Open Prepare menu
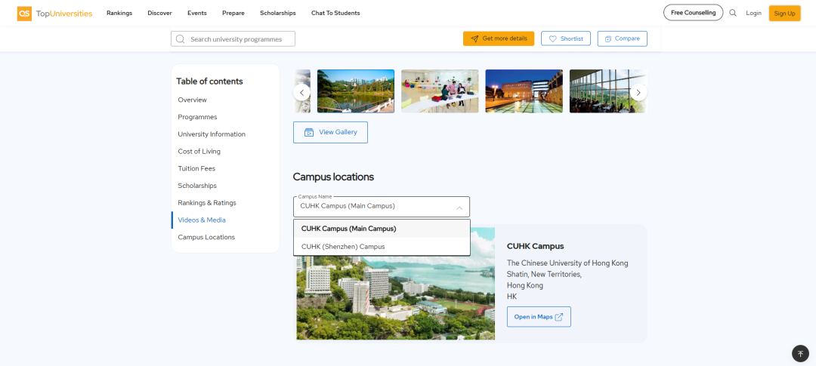 tap(233, 13)
